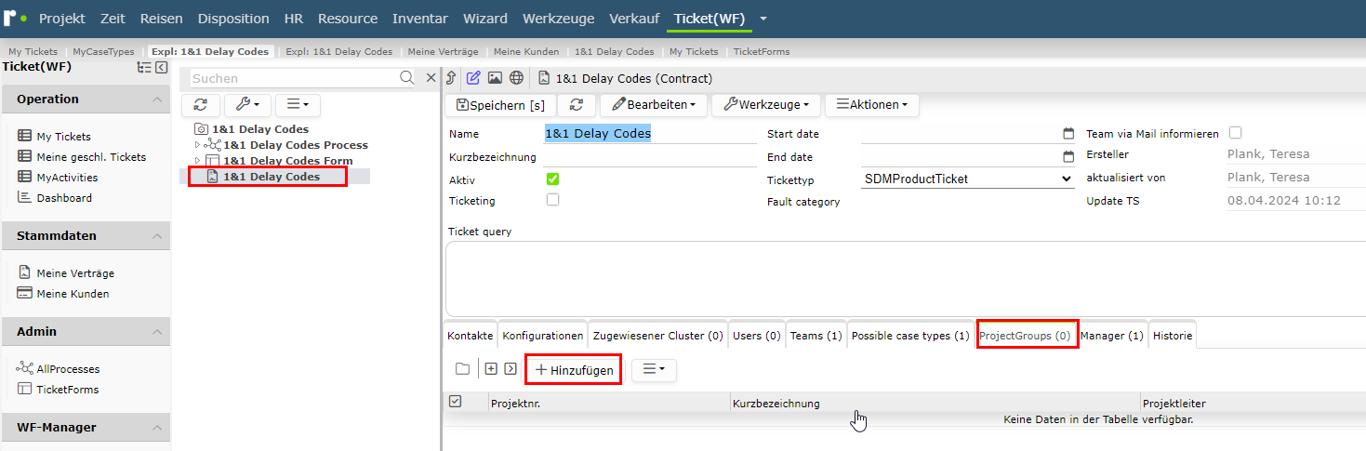
Task: Collapse the Stammdaten section
Action: click(156, 236)
